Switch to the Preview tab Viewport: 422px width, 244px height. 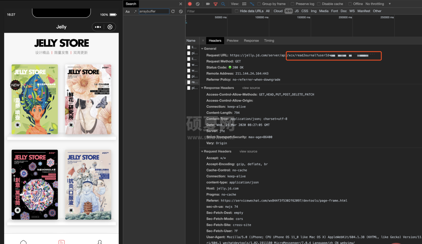pos(232,41)
